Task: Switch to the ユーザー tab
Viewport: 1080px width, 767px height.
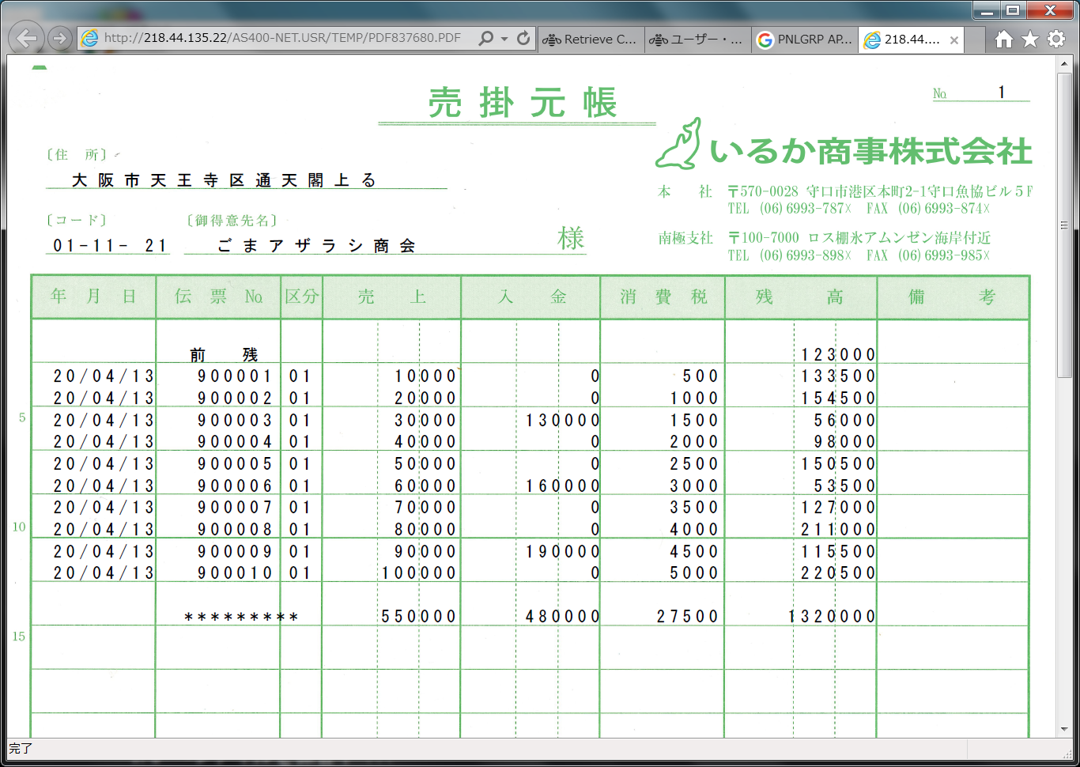Action: point(697,40)
